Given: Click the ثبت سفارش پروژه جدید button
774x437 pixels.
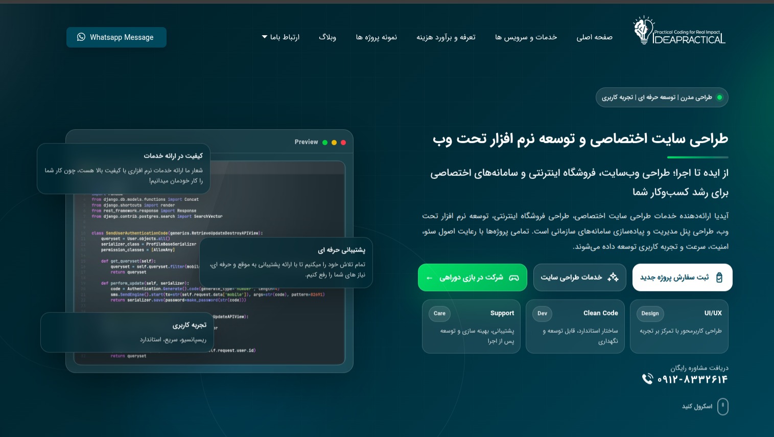Looking at the screenshot, I should click(x=682, y=278).
